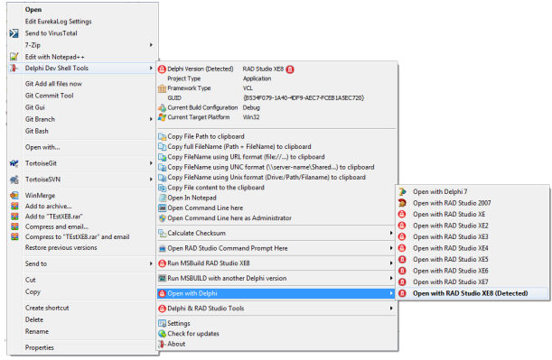The width and height of the screenshot is (552, 360).
Task: Click the Run MSBUILD with another Delphi version icon
Action: (162, 278)
